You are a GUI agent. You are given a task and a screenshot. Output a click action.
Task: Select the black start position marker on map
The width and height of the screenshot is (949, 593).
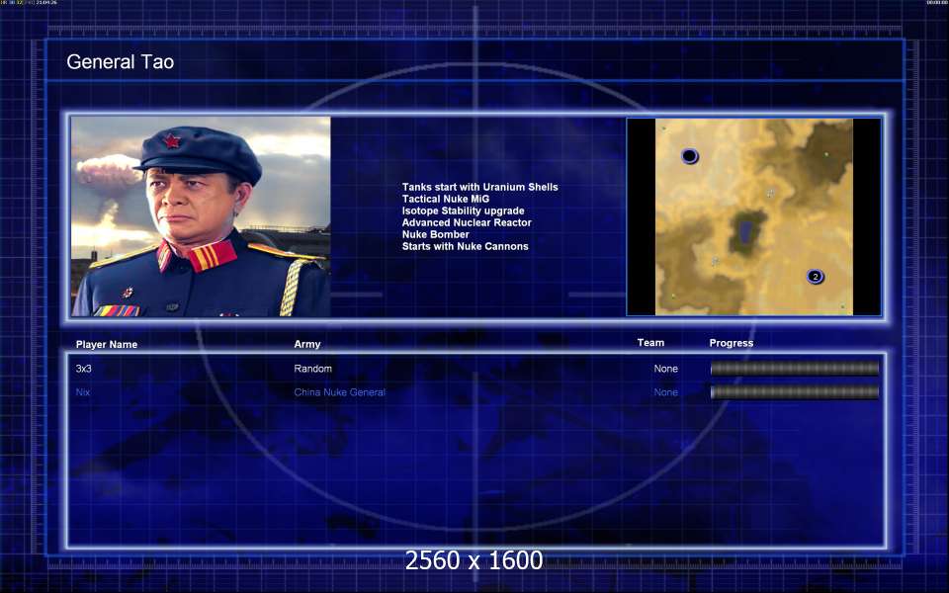click(690, 156)
